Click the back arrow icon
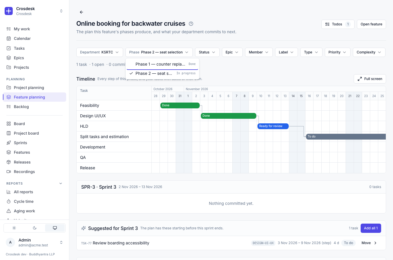 81,12
